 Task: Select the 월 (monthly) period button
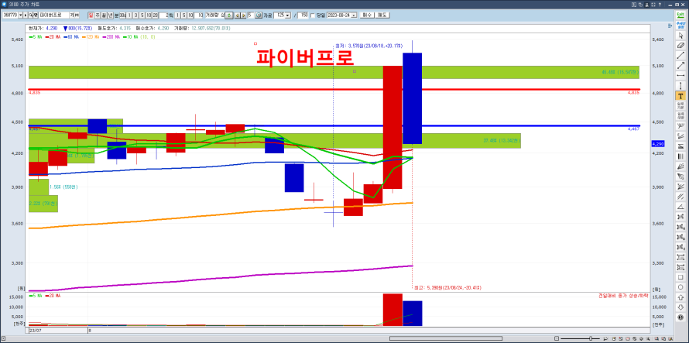(x=104, y=15)
